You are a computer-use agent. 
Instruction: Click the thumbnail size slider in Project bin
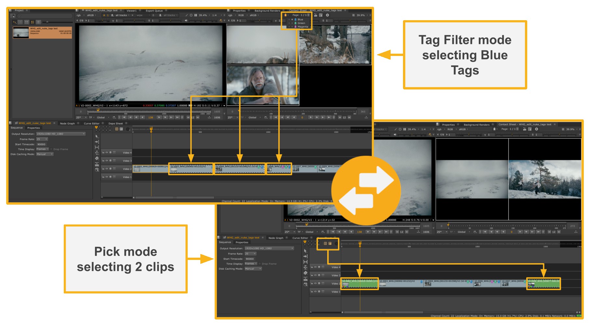pos(47,22)
